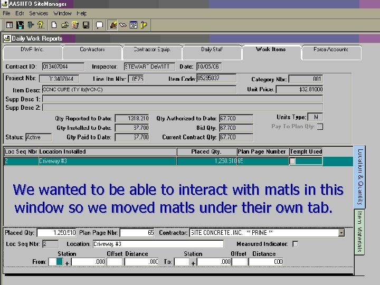Click the Supp Desc 2 field
Image resolution: width=380 pixels, height=285 pixels.
coord(183,107)
